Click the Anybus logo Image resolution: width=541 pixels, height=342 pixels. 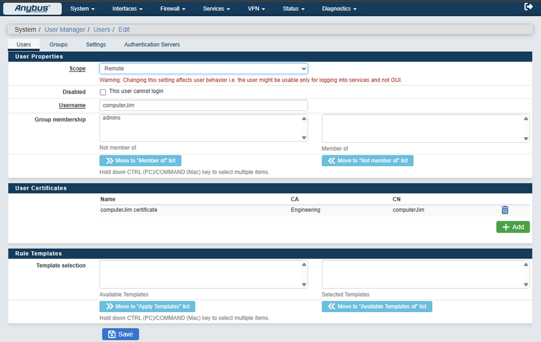(32, 9)
